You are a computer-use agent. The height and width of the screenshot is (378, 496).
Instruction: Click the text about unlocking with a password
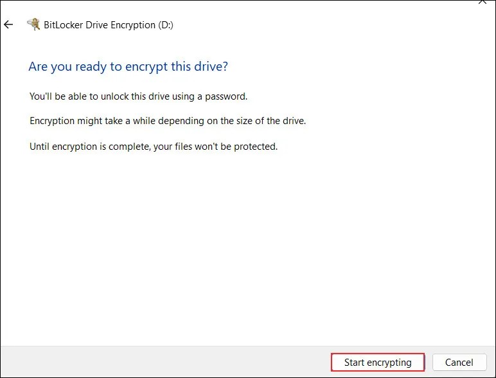(138, 96)
